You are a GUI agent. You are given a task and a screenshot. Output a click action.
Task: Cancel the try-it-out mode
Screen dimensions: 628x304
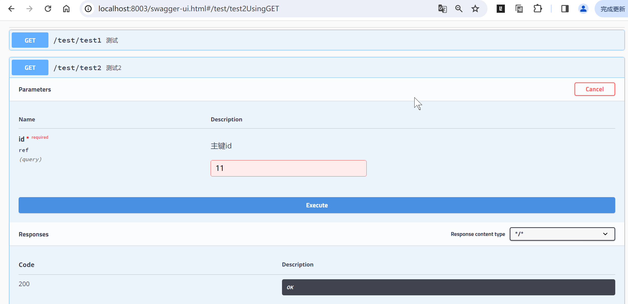(595, 89)
